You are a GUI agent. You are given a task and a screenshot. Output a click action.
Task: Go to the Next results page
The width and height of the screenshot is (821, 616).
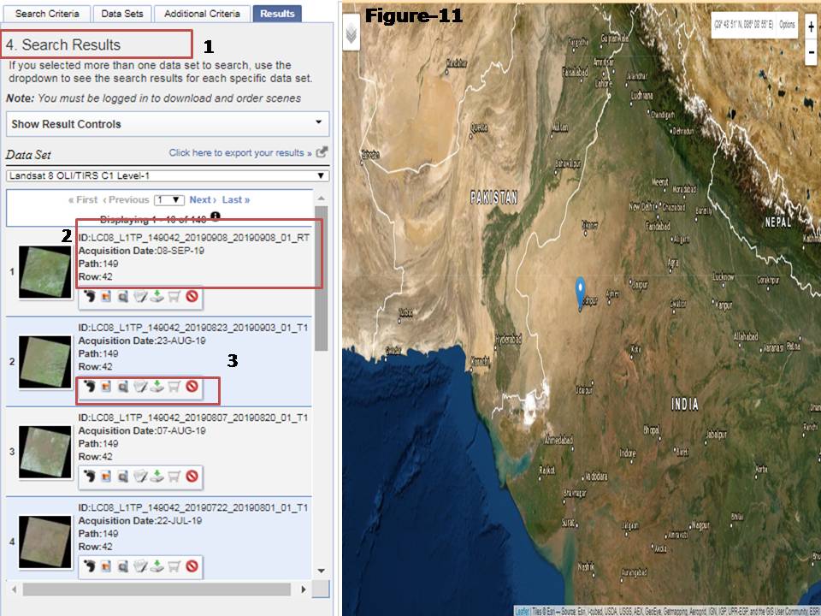point(203,199)
